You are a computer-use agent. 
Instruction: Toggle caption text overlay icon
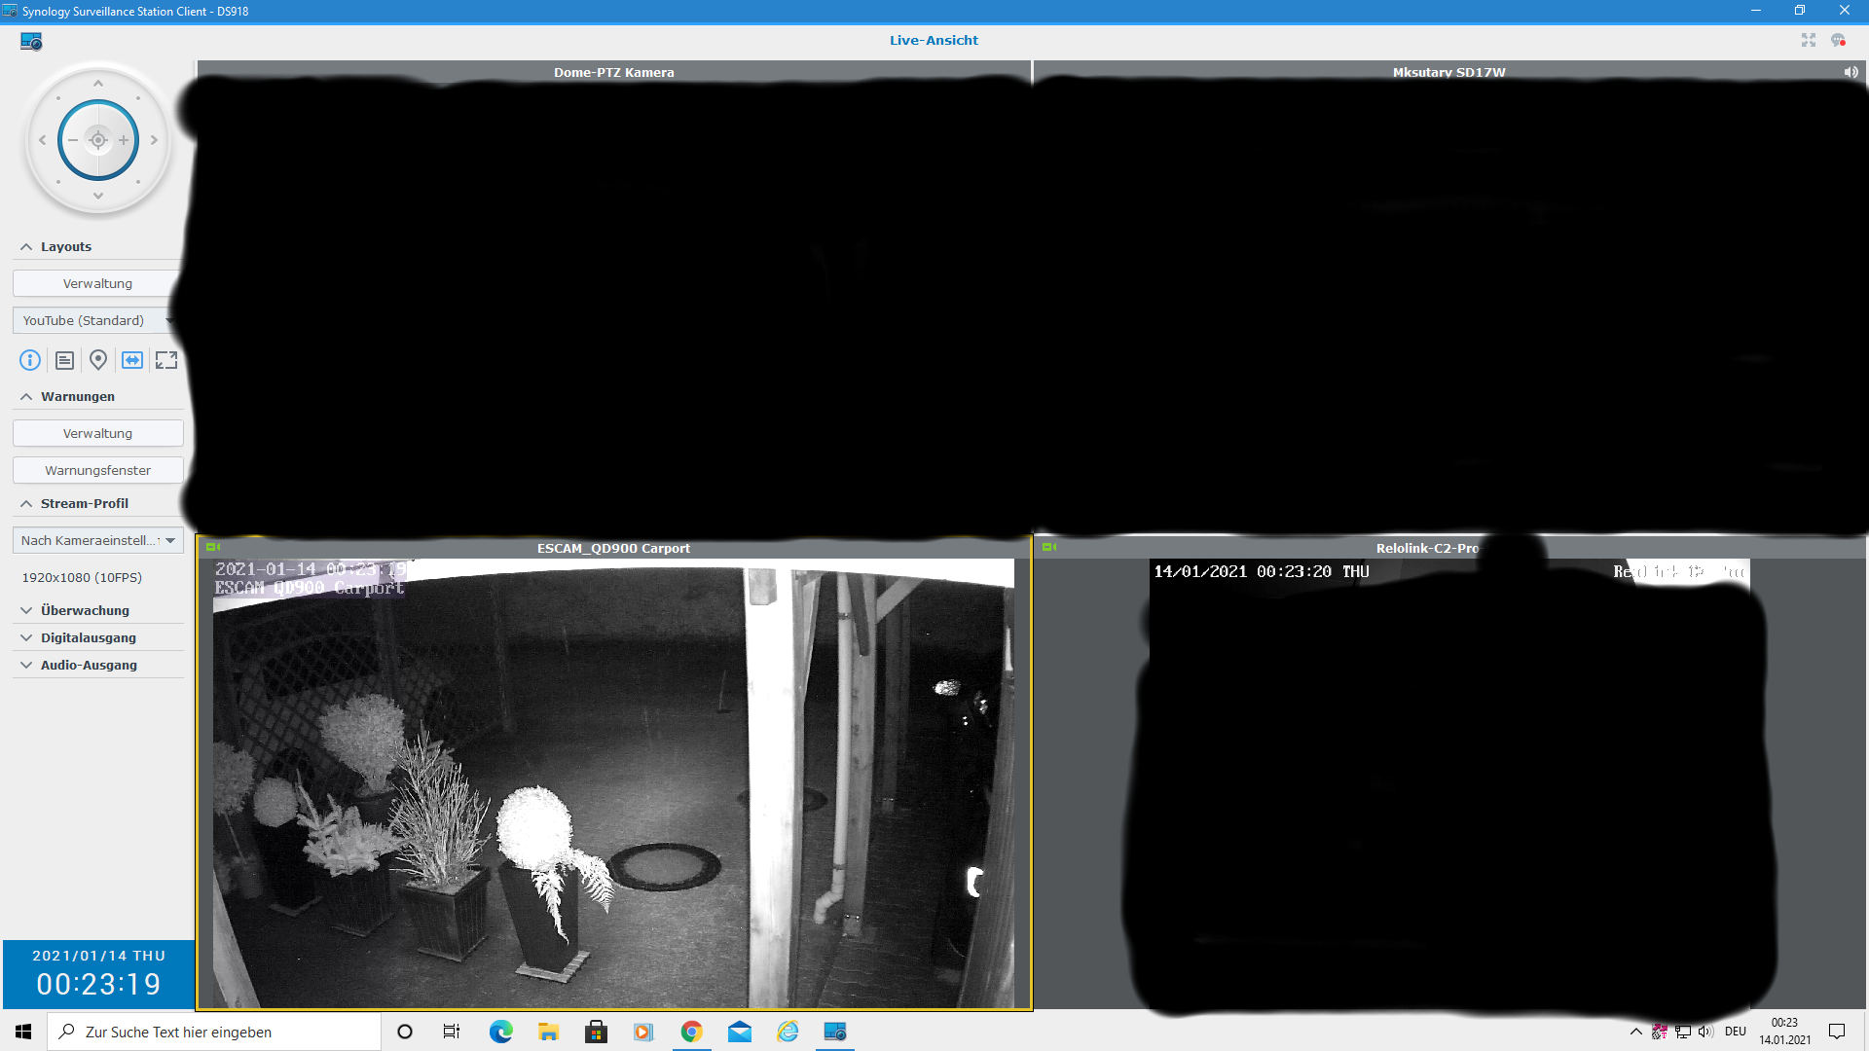tap(64, 360)
